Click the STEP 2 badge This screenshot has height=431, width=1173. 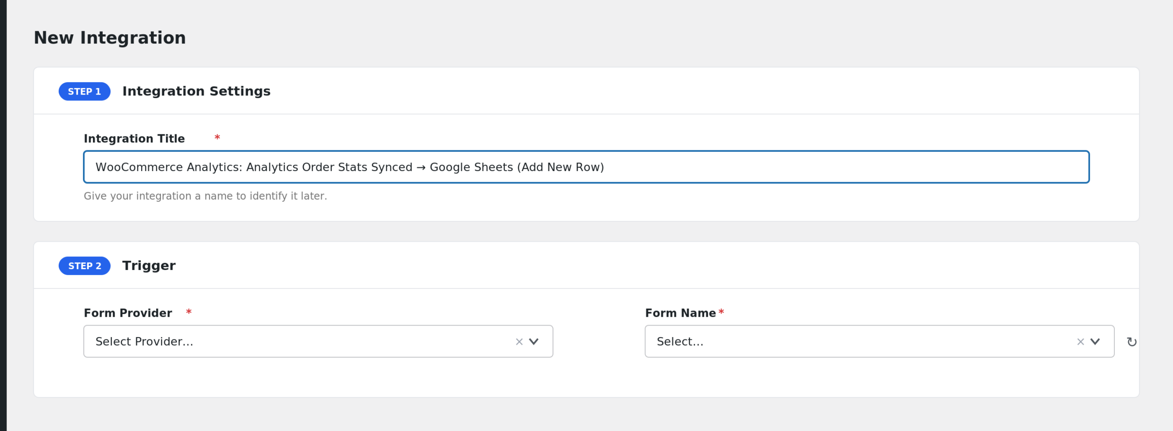click(x=84, y=266)
